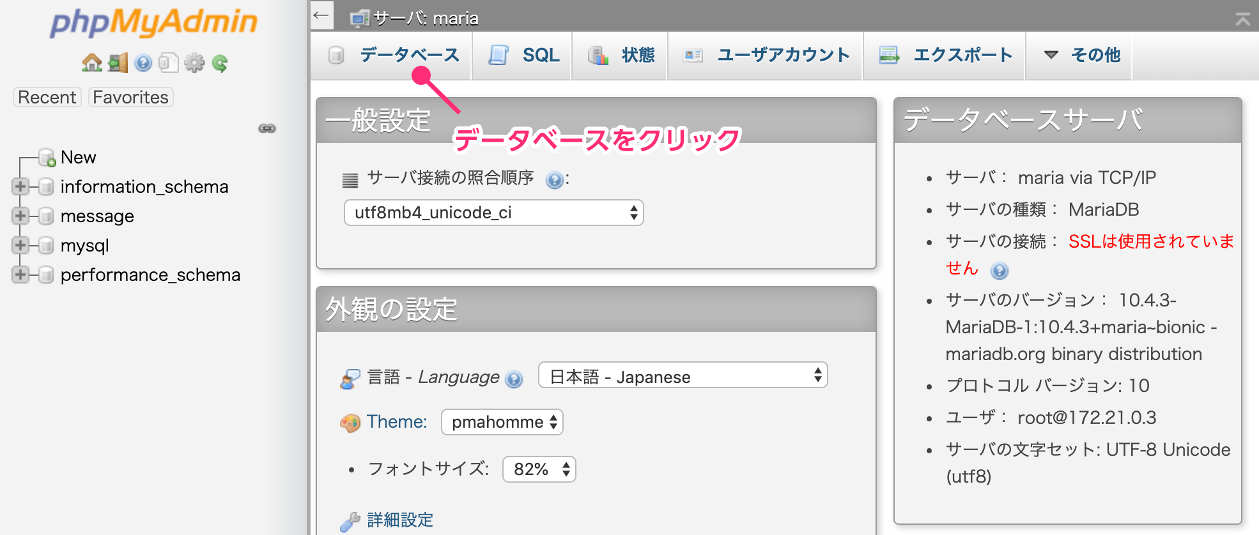
Task: Select information_schema database name
Action: click(x=144, y=186)
